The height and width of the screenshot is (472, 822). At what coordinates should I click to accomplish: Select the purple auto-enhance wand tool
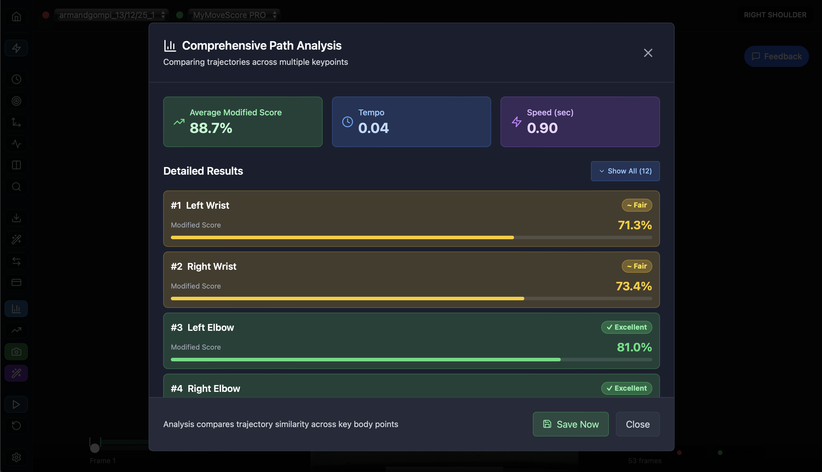point(16,373)
